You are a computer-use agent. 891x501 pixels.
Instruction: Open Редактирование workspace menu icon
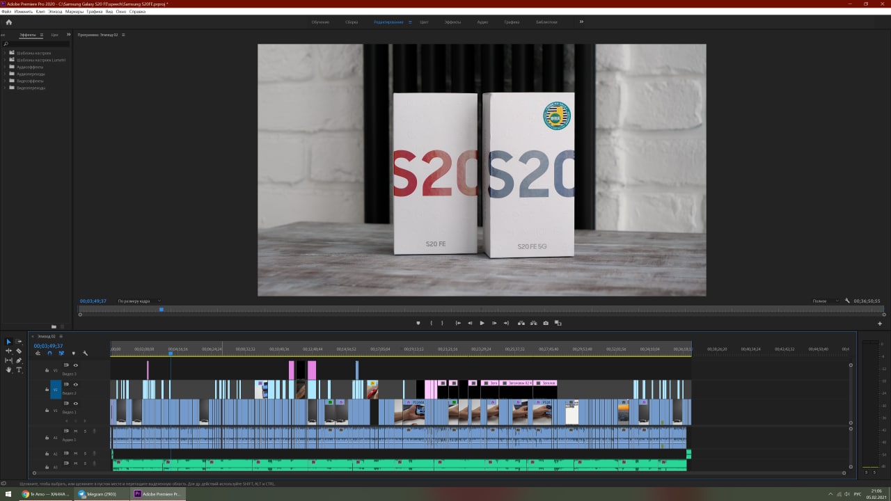pyautogui.click(x=410, y=22)
